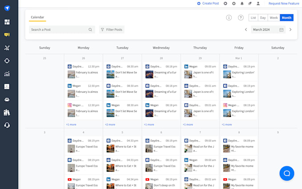This screenshot has height=189, width=302.
Task: Click Facebook icon on March 5 first Daydre post
Action: pyautogui.click(x=108, y=141)
